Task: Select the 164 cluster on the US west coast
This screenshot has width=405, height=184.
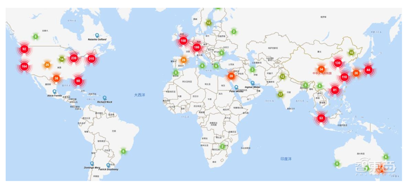Action: (x=24, y=66)
